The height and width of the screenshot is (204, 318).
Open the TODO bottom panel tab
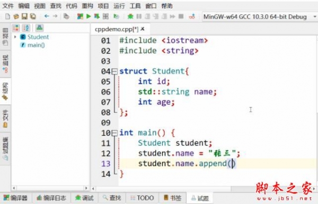(x=142, y=198)
